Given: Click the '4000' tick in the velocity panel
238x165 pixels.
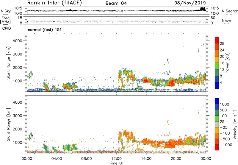Looking at the screenshot, I should click(17, 102).
